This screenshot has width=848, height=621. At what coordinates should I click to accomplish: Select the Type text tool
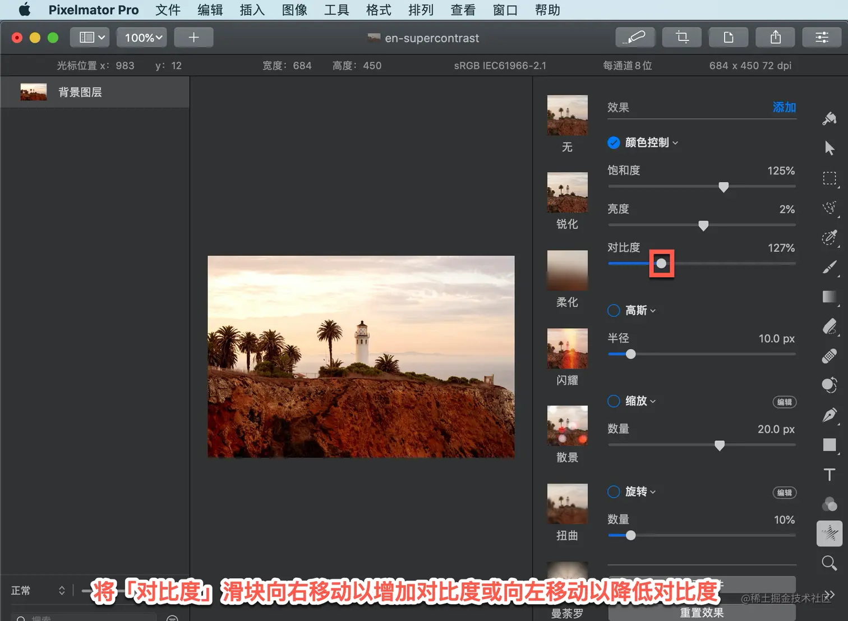pyautogui.click(x=829, y=475)
